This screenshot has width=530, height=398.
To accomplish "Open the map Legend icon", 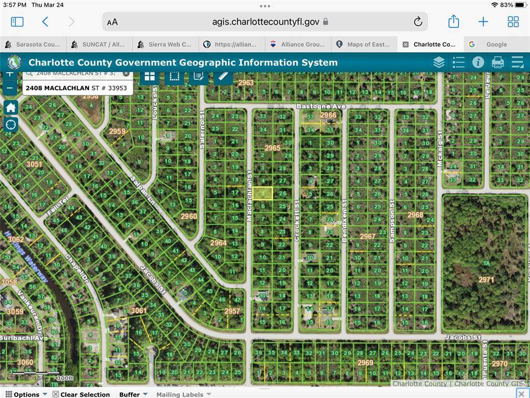I will pyautogui.click(x=459, y=62).
